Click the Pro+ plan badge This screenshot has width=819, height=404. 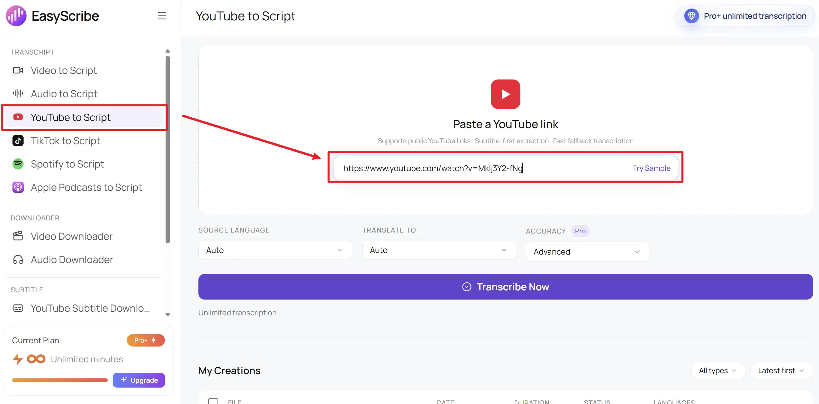[x=146, y=340]
